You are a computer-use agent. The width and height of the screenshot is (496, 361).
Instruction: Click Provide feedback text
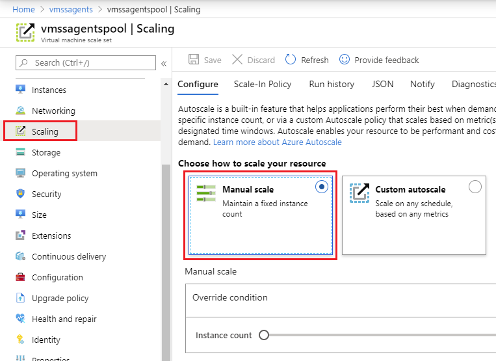(x=387, y=60)
